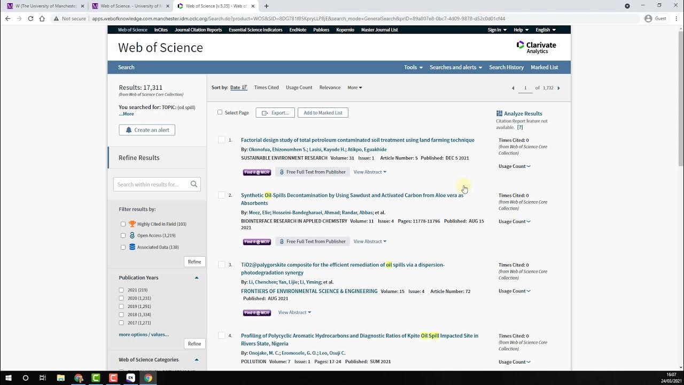Image resolution: width=684 pixels, height=385 pixels.
Task: Open Journal Citation Reports menu item
Action: click(198, 30)
